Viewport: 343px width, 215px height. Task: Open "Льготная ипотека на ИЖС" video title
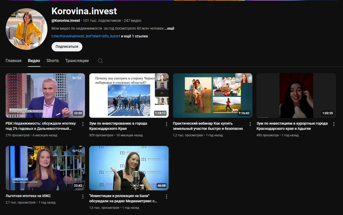point(28,196)
